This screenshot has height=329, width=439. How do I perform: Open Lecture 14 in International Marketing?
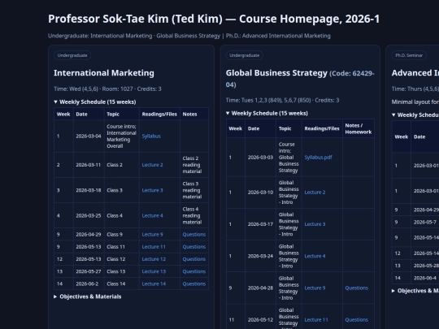pos(154,284)
